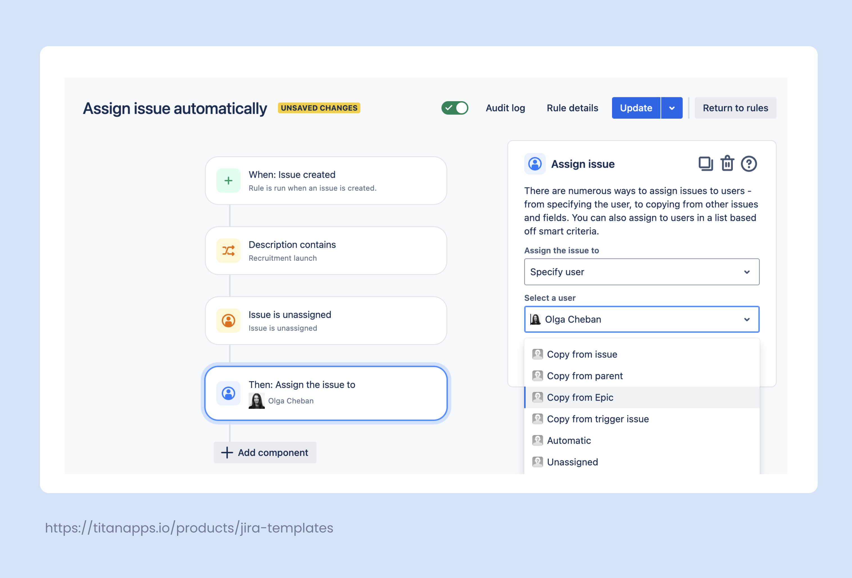The width and height of the screenshot is (852, 578).
Task: Open the Specify user dropdown
Action: click(641, 272)
